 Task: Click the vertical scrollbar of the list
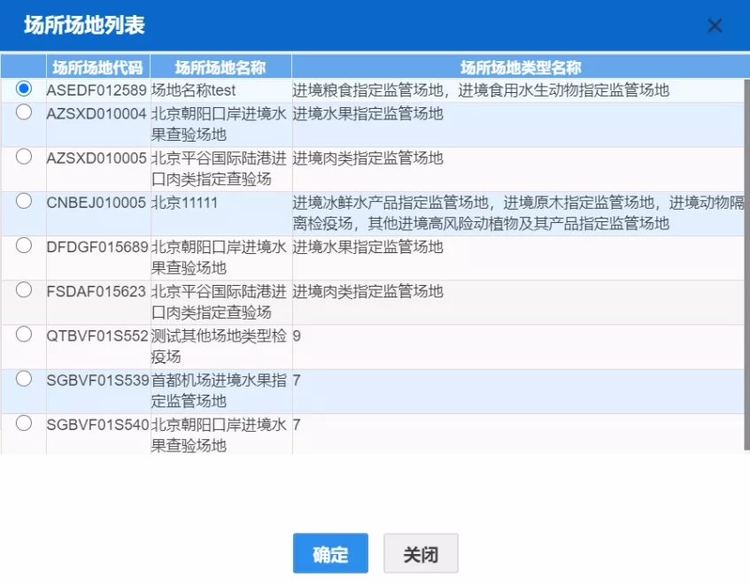pos(746,265)
